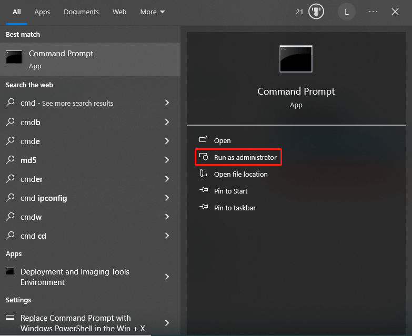Expand the More filter dropdown
Image resolution: width=412 pixels, height=336 pixels.
pyautogui.click(x=153, y=12)
